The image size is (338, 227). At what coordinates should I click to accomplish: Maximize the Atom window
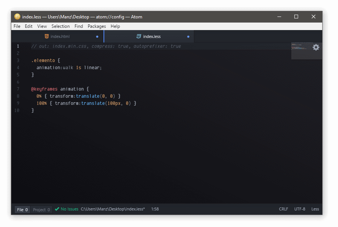[296, 17]
